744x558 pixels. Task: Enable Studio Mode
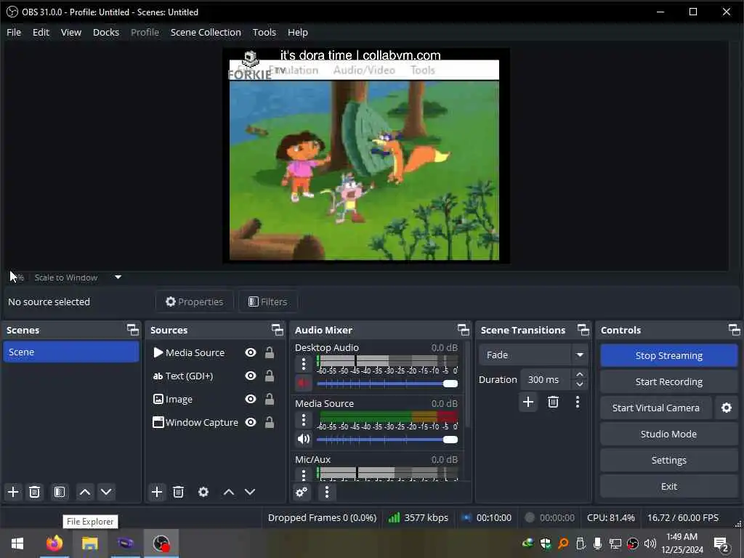click(668, 434)
